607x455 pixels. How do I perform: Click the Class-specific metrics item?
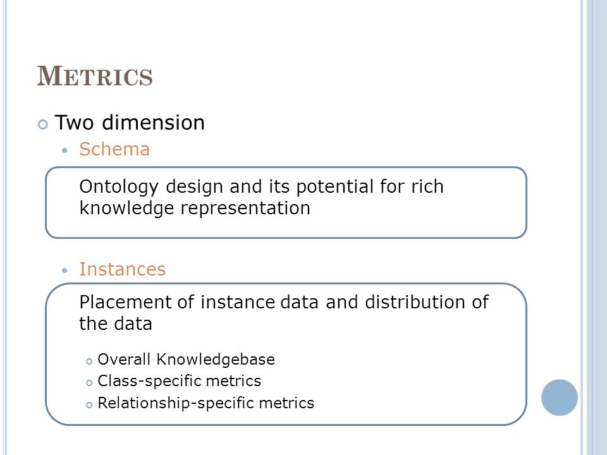[179, 381]
